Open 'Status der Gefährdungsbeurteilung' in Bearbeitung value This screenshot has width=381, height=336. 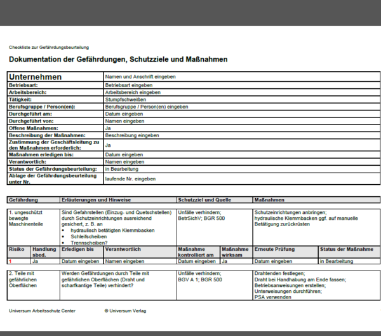point(242,169)
